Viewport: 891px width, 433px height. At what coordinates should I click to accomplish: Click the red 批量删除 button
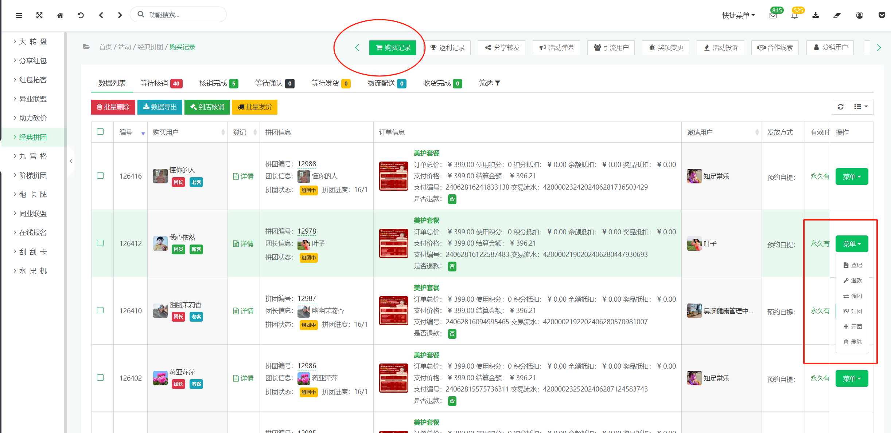[113, 107]
